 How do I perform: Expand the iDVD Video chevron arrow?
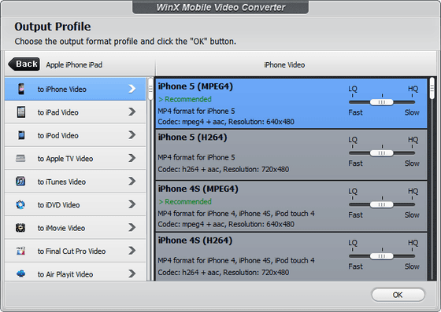point(132,204)
